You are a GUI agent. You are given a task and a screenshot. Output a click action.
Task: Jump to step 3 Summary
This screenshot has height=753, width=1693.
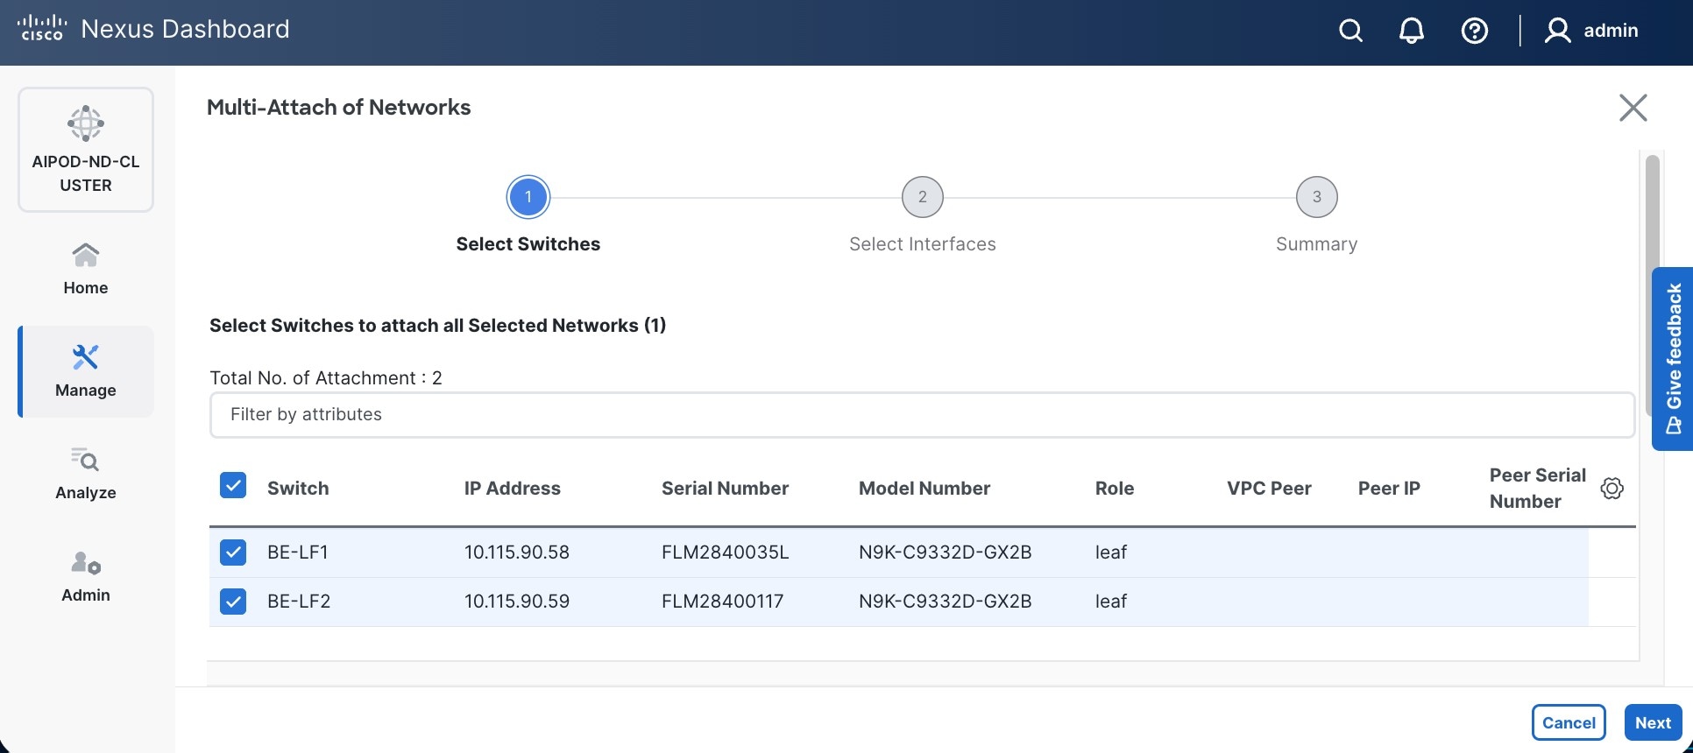1316,198
